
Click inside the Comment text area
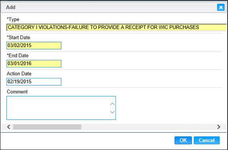(58, 108)
